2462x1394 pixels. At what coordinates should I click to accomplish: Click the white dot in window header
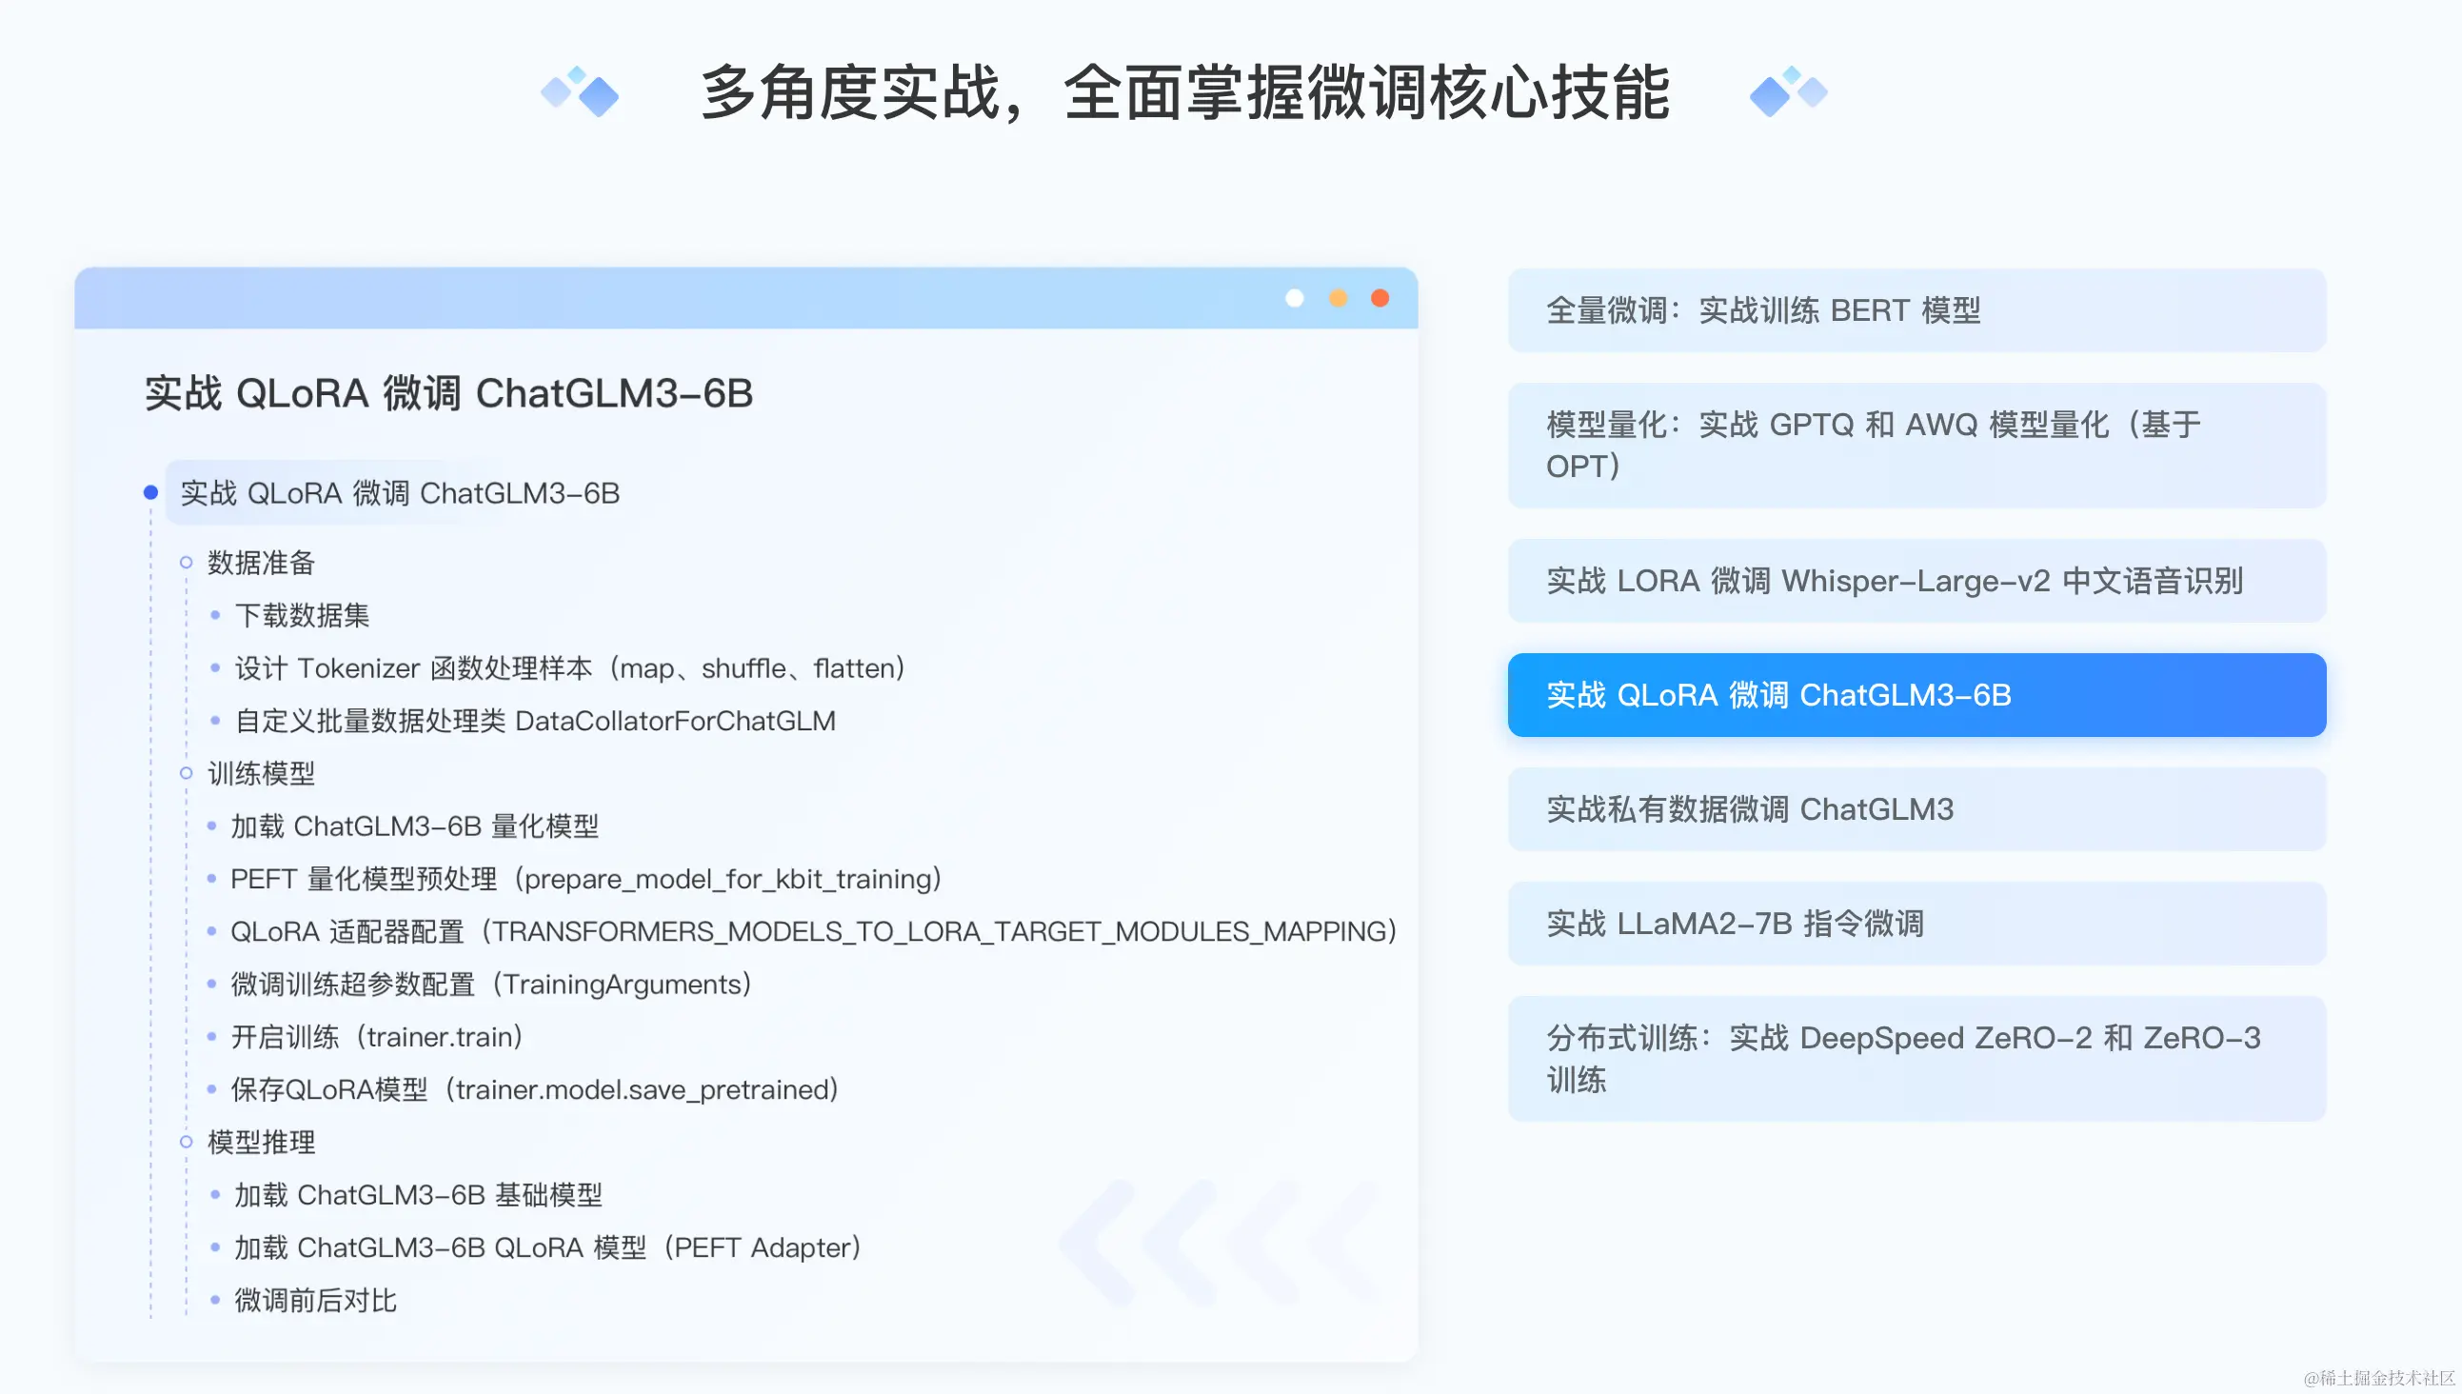click(1294, 299)
